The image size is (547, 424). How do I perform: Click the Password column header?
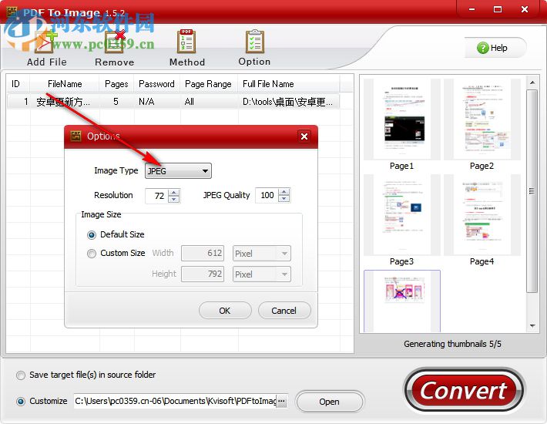point(156,84)
